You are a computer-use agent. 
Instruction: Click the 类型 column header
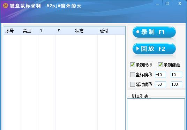point(29,31)
